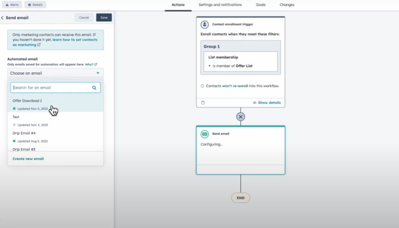Image resolution: width=399 pixels, height=228 pixels.
Task: Select the Test email option
Action: pyautogui.click(x=55, y=120)
